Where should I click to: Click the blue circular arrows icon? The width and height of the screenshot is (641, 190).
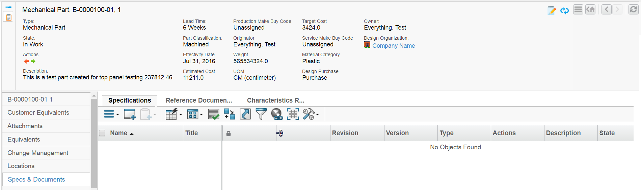pyautogui.click(x=564, y=10)
